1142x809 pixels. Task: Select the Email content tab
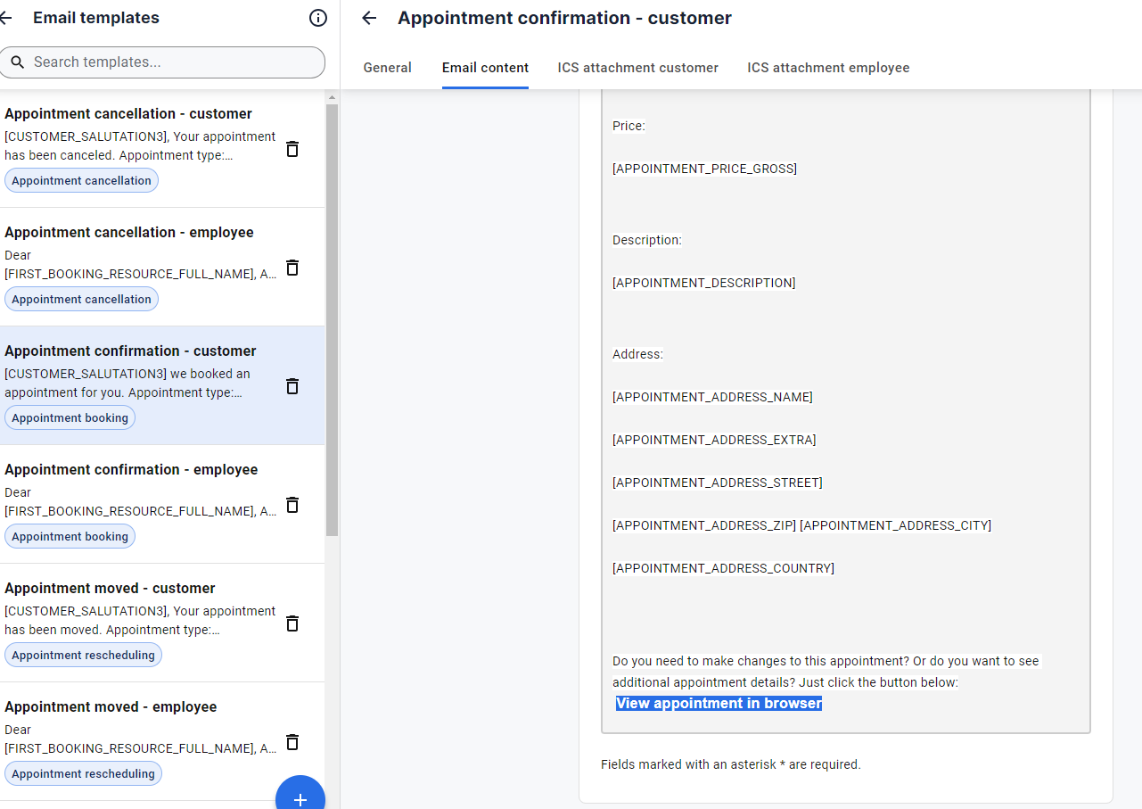[485, 68]
